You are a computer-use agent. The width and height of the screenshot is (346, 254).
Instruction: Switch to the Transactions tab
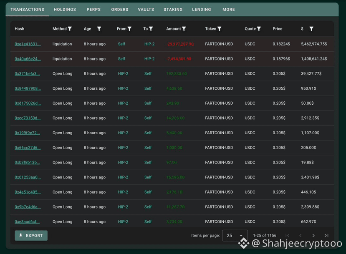28,10
